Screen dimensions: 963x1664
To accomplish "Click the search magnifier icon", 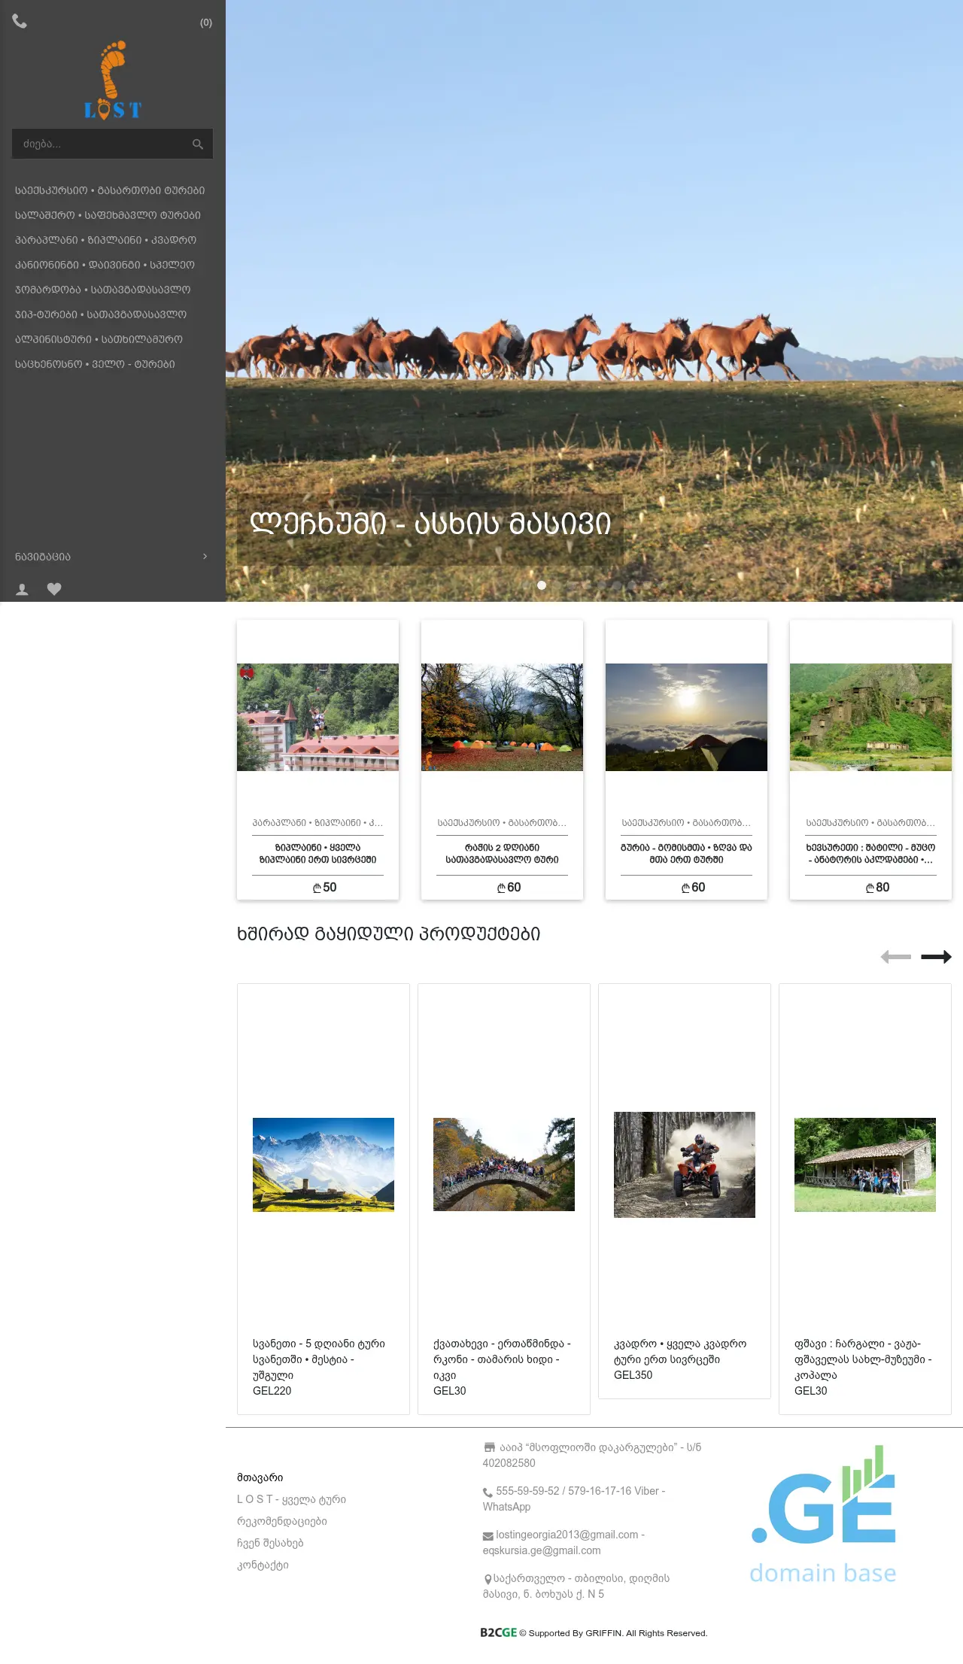I will 198,144.
